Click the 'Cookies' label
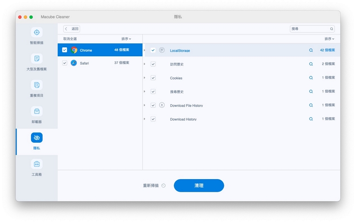356x222 pixels. click(x=176, y=78)
